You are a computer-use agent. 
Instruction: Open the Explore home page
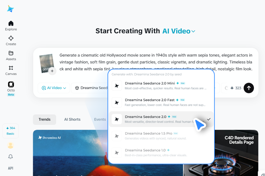11,26
